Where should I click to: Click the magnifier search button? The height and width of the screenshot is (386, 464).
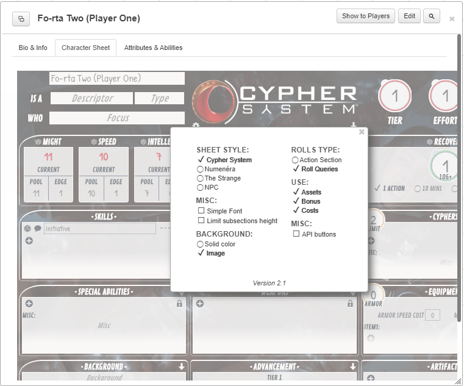(x=432, y=16)
